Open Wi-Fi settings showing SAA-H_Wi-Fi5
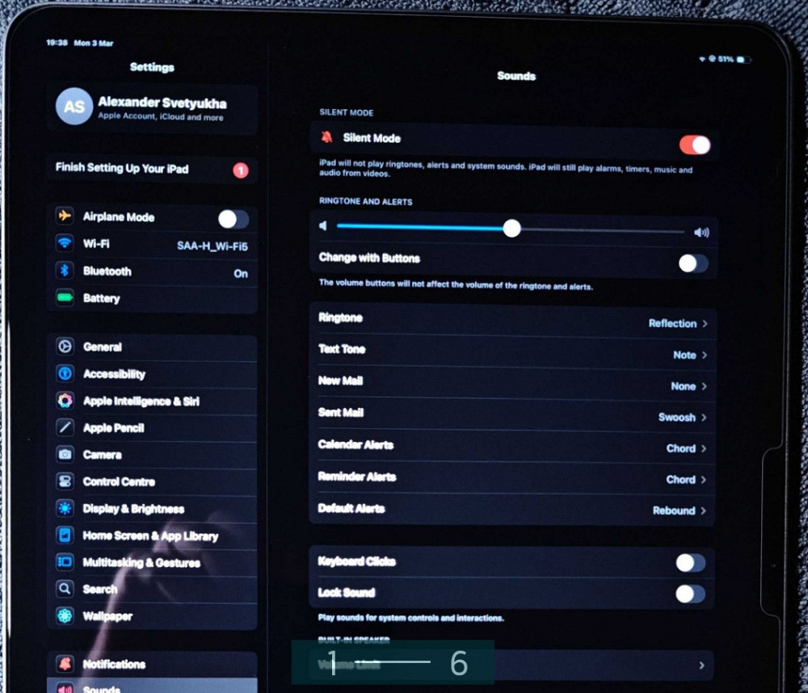The height and width of the screenshot is (693, 808). point(152,245)
